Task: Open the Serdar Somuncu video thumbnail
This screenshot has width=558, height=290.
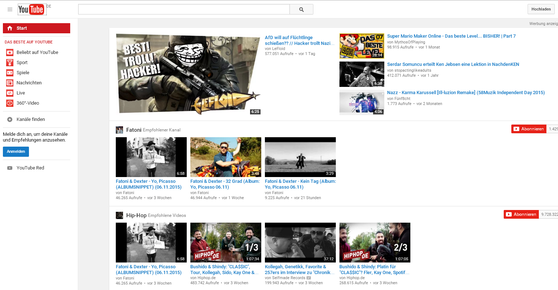Action: tap(362, 74)
